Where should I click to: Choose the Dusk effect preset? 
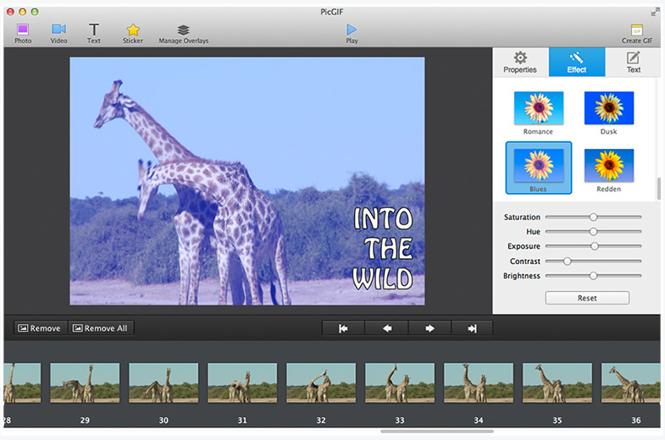click(x=608, y=108)
